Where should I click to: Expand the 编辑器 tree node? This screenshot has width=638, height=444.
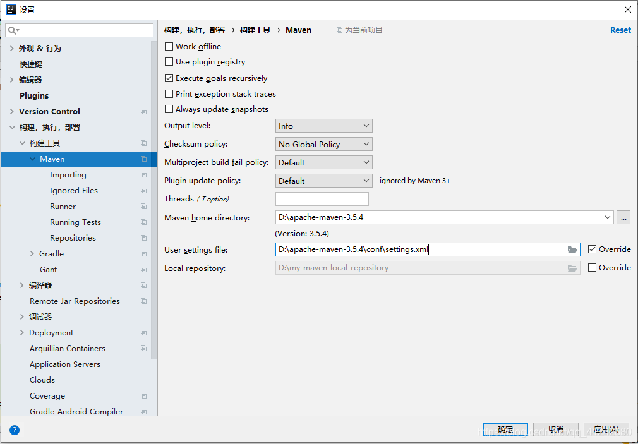12,80
